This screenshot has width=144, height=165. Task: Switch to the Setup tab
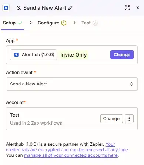click(13, 23)
